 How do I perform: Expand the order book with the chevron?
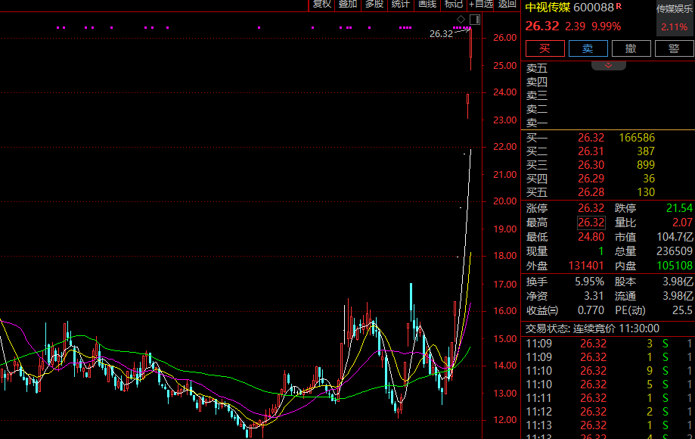609,65
